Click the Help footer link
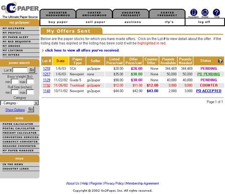Viewport: 225px width, 194px height. (85, 183)
